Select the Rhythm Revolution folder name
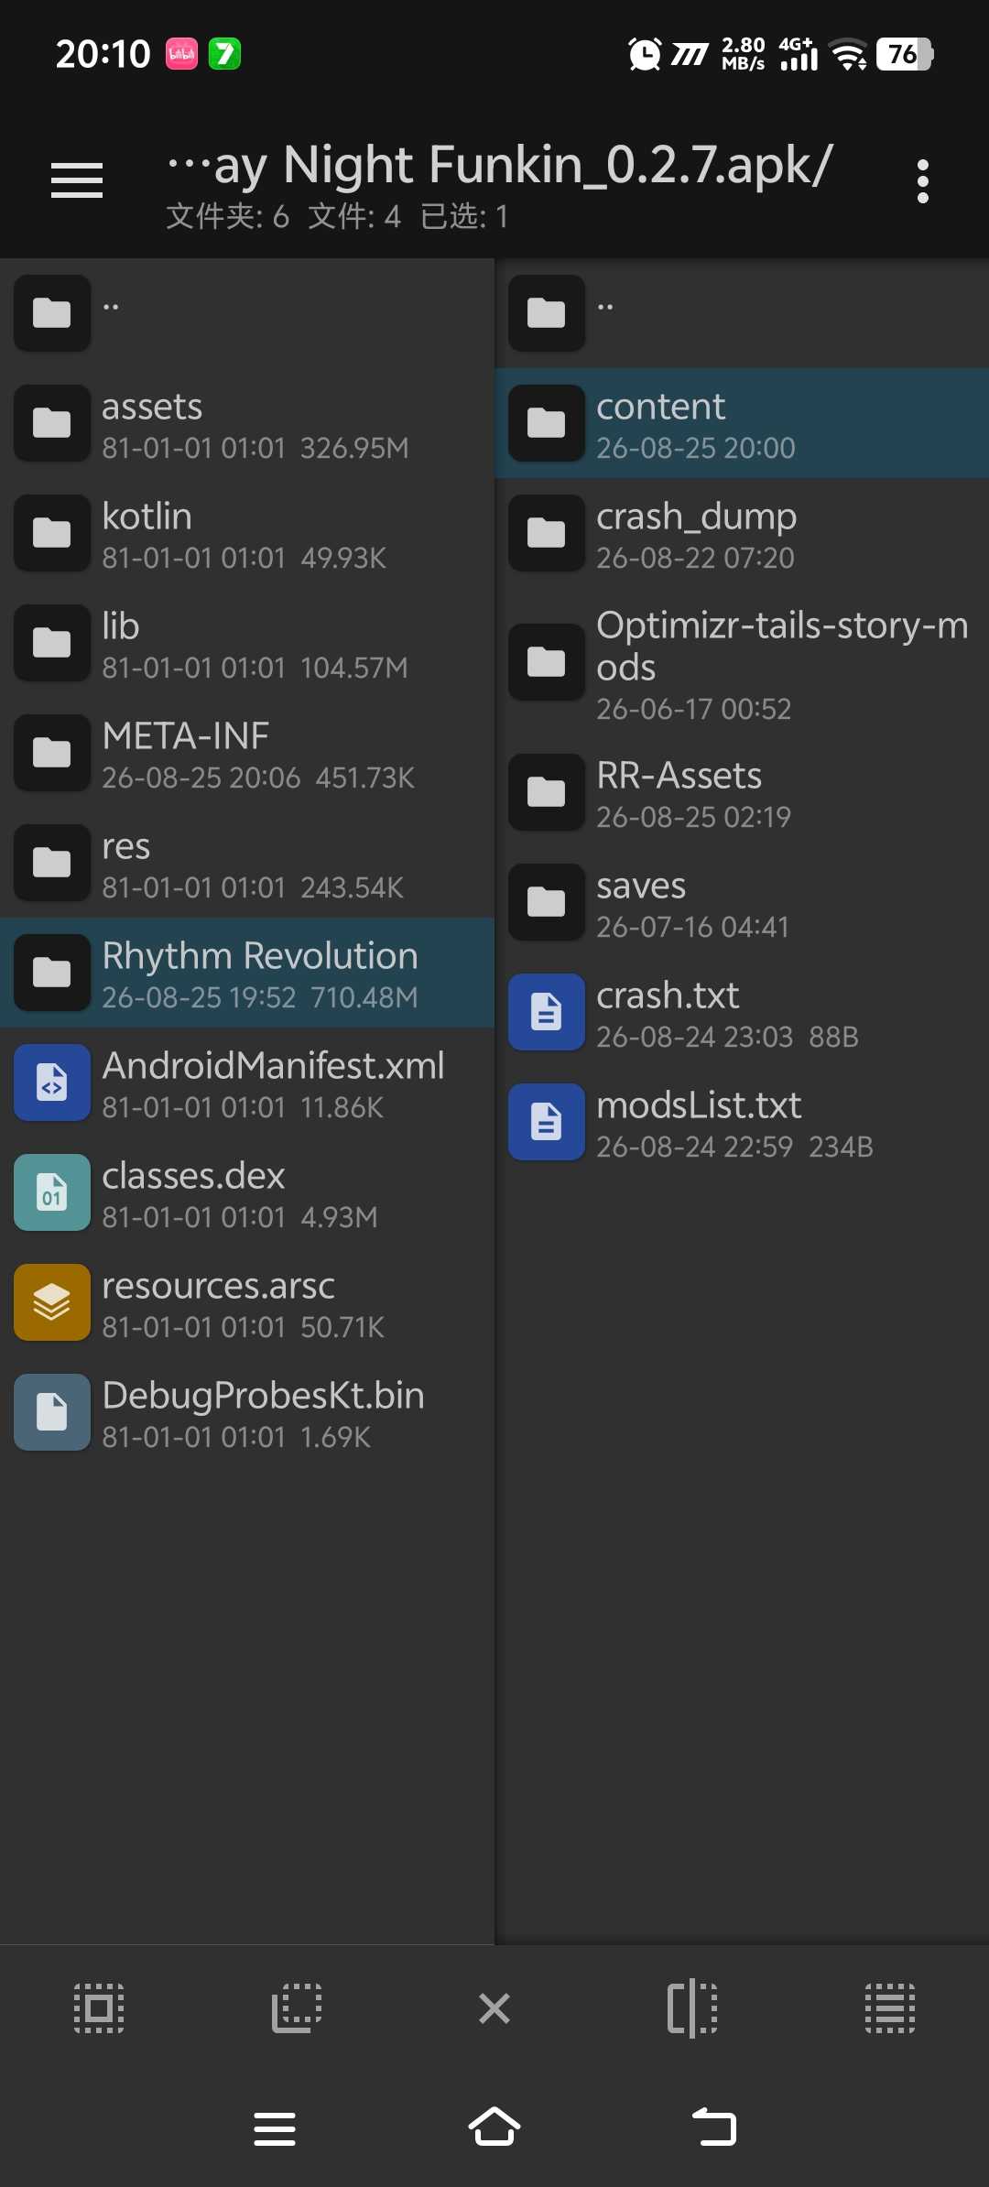 (x=260, y=956)
